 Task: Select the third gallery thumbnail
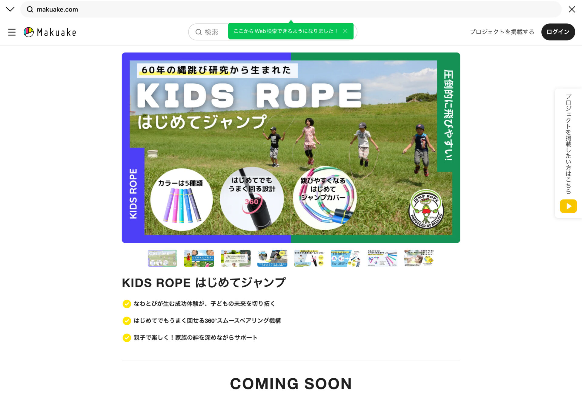[x=236, y=258]
